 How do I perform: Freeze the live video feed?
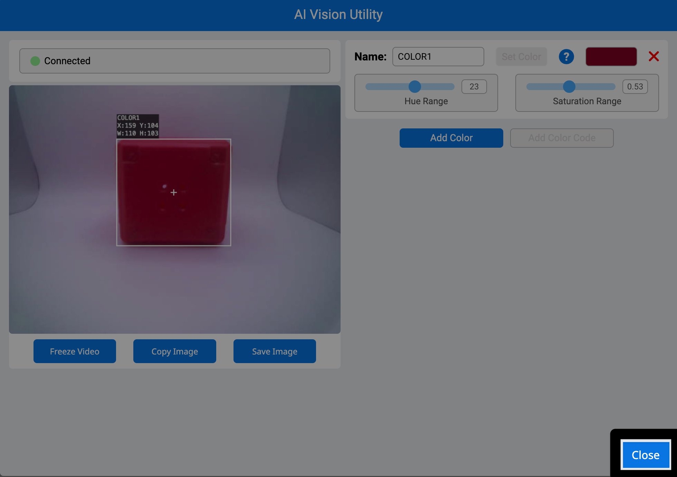(x=75, y=351)
